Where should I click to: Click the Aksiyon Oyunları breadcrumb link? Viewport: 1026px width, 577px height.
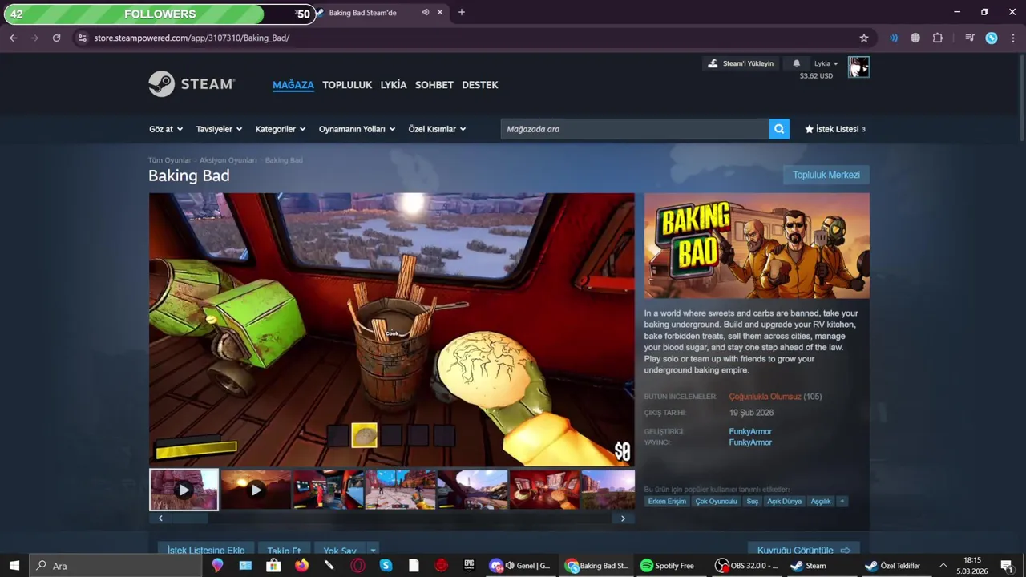pyautogui.click(x=228, y=160)
